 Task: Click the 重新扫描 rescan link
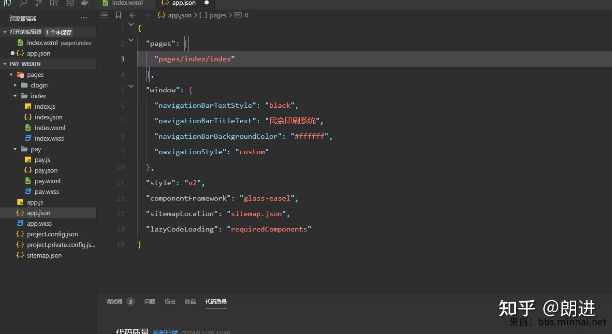[165, 332]
